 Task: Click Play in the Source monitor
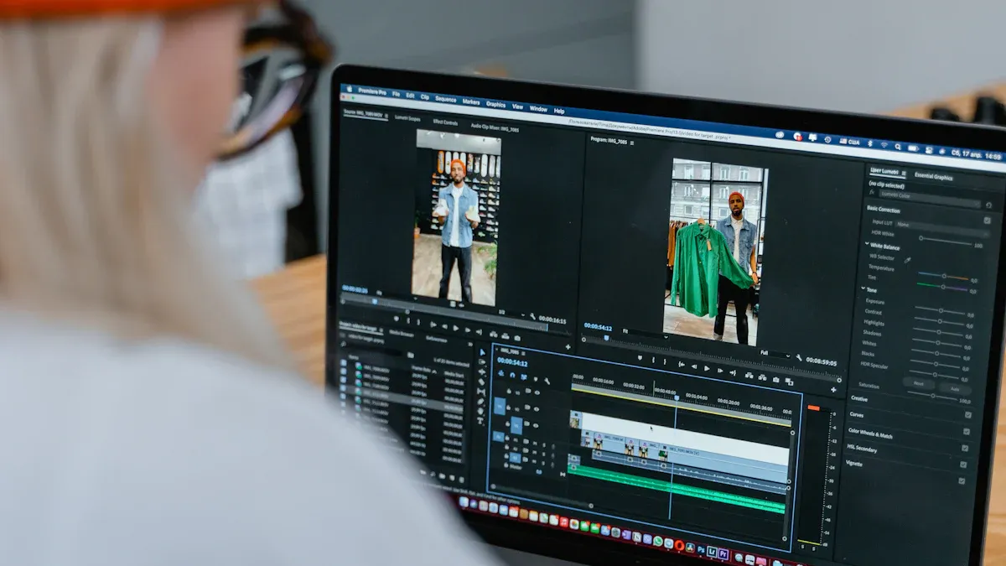click(x=455, y=328)
